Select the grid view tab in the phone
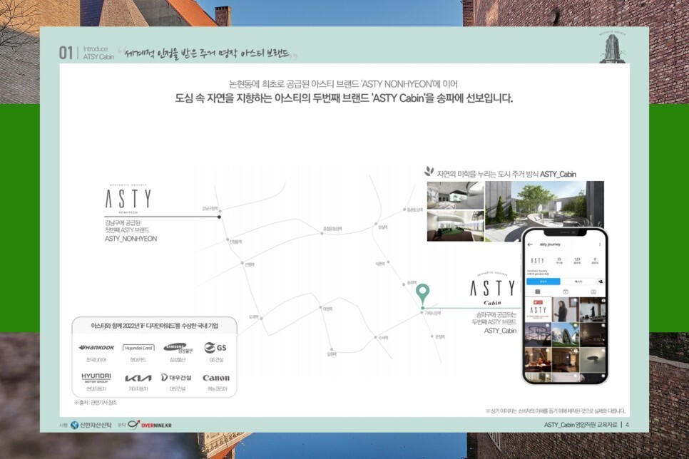689x459 pixels. point(537,292)
